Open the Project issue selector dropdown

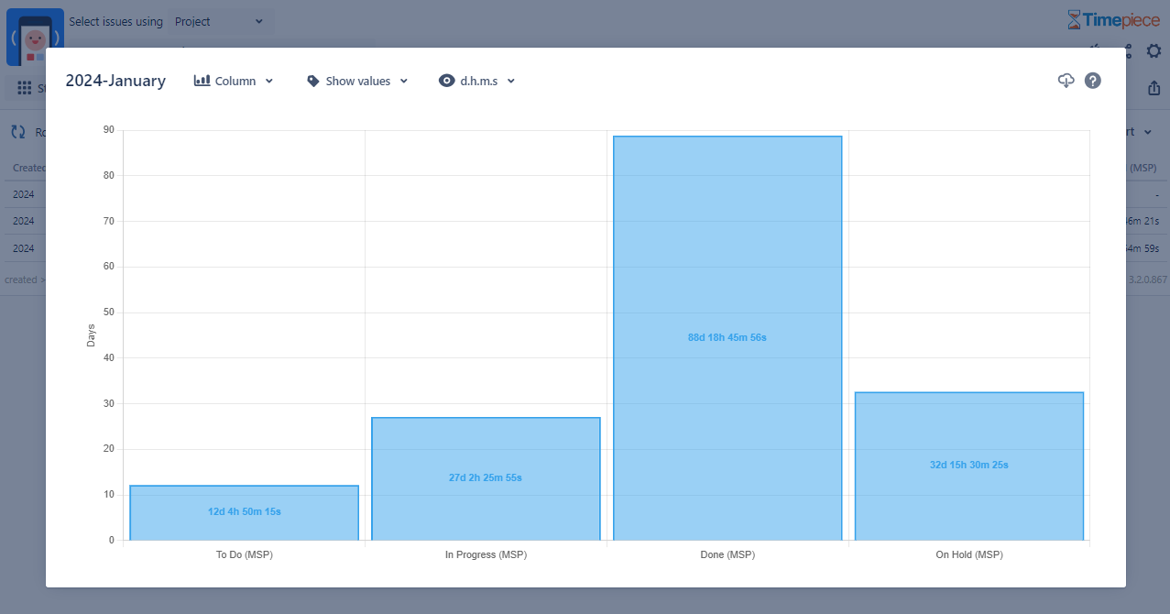coord(219,21)
